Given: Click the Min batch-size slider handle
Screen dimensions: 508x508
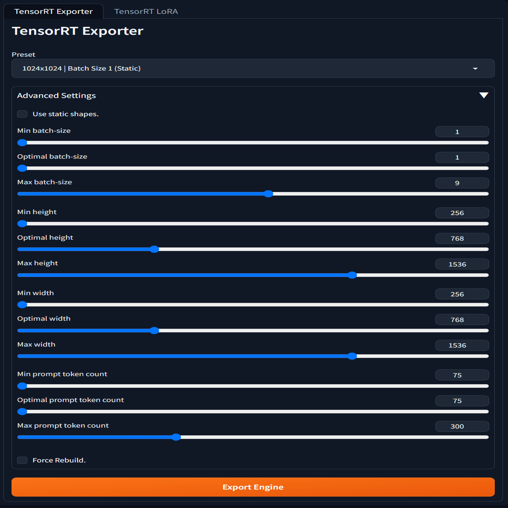Looking at the screenshot, I should click(22, 143).
